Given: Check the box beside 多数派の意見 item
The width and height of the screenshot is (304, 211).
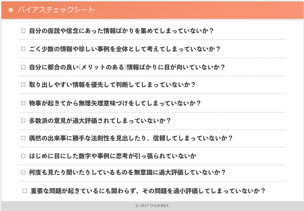Looking at the screenshot, I should 23,120.
